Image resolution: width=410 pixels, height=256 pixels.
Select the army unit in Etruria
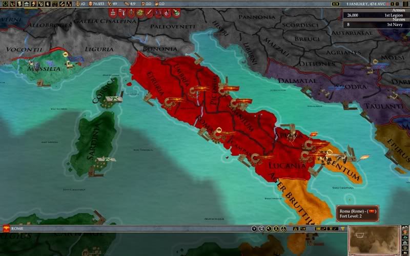tap(174, 102)
